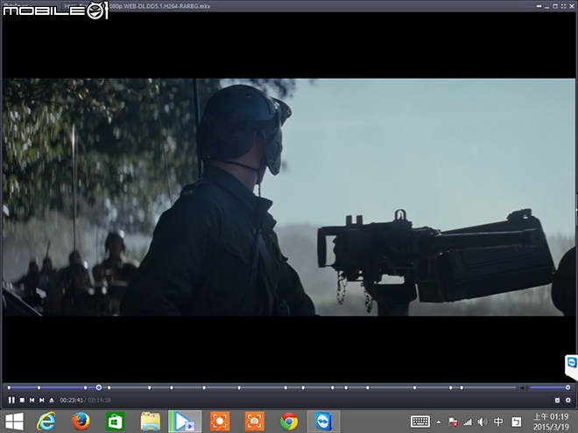Image resolution: width=578 pixels, height=433 pixels.
Task: Select the media player taskbar button
Action: 185,422
